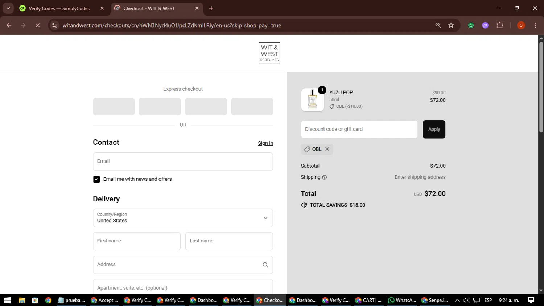
Task: Open the Extensions puzzle icon
Action: pos(500,25)
